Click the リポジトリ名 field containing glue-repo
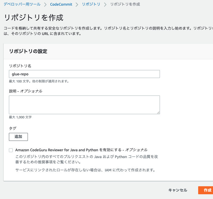The width and height of the screenshot is (213, 199). [84, 74]
